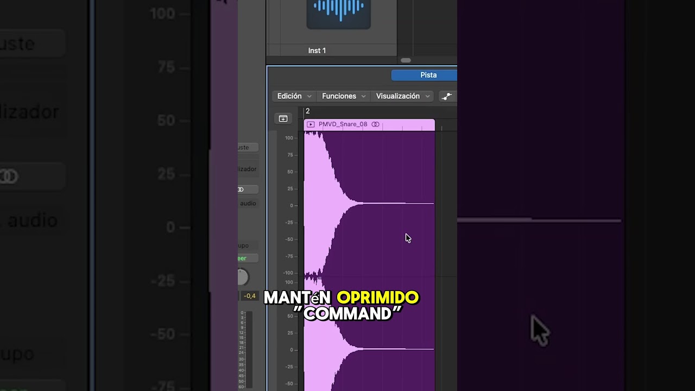Click the inspector button ending in 'audio'
Viewport: 695px width, 391px height.
point(248,203)
